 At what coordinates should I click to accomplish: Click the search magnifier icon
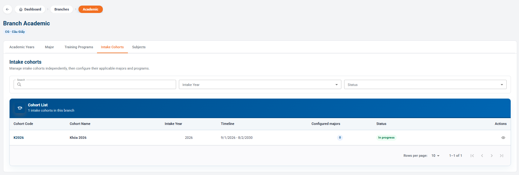19,84
